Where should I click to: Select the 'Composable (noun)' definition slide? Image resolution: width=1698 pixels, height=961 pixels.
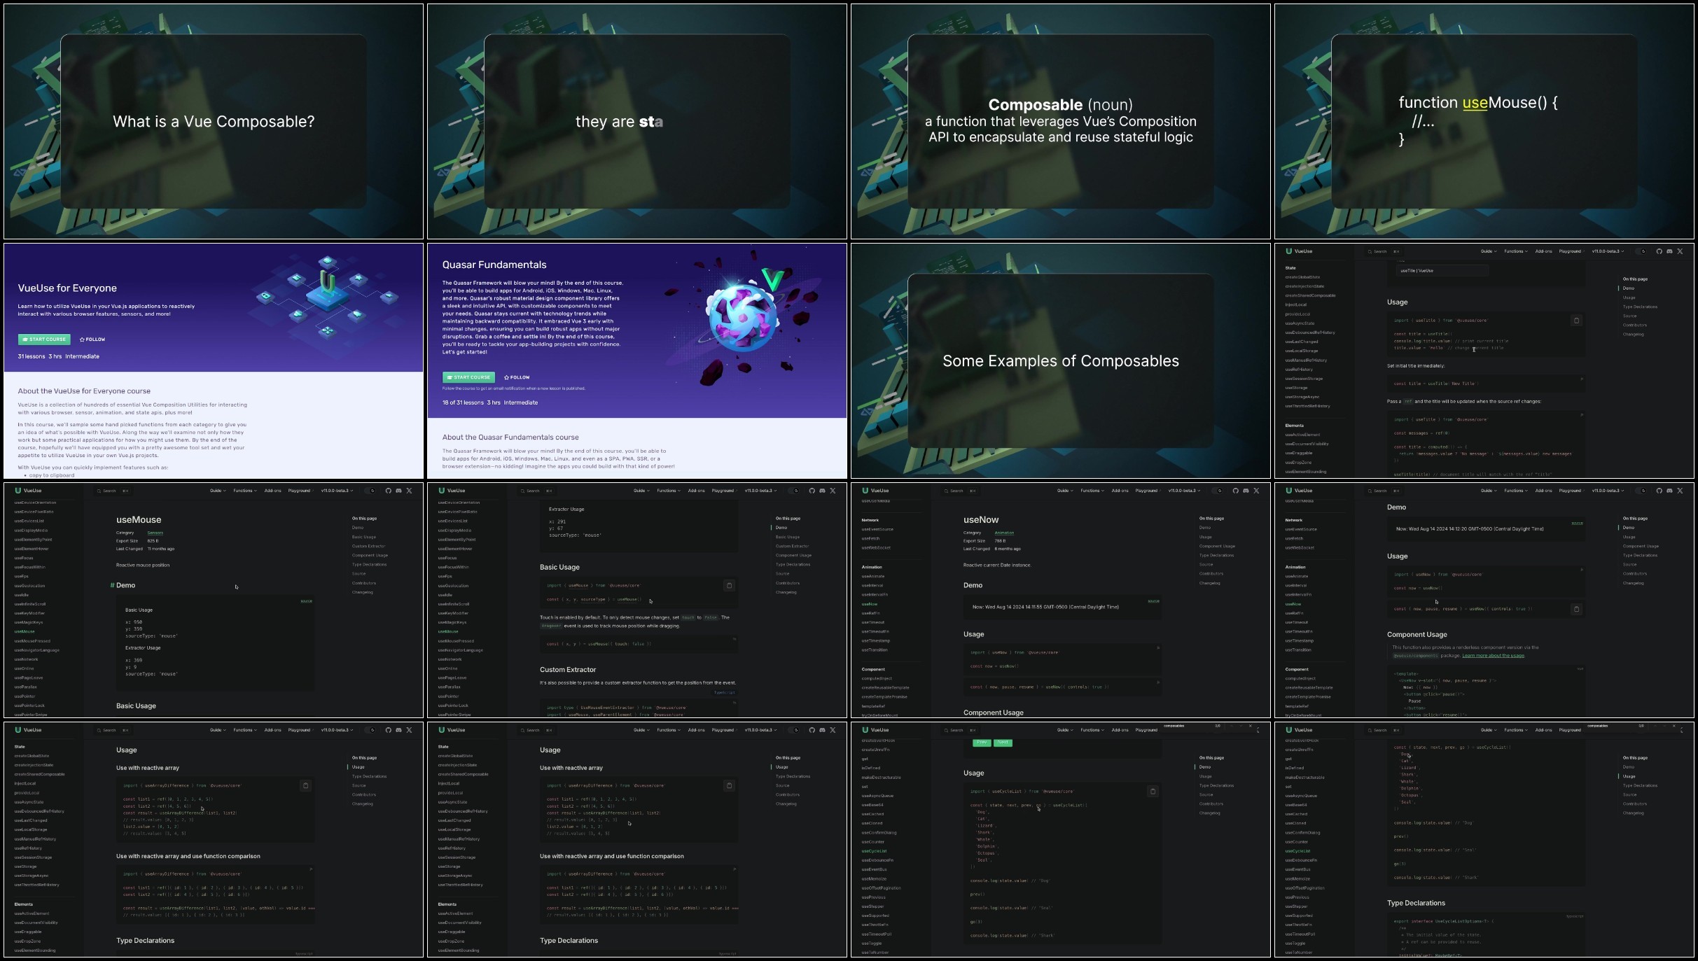pos(1061,121)
